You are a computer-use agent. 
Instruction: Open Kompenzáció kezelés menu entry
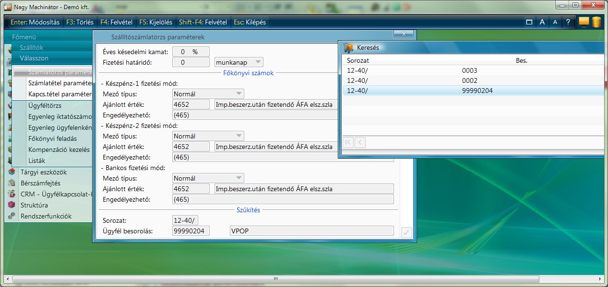[x=59, y=149]
